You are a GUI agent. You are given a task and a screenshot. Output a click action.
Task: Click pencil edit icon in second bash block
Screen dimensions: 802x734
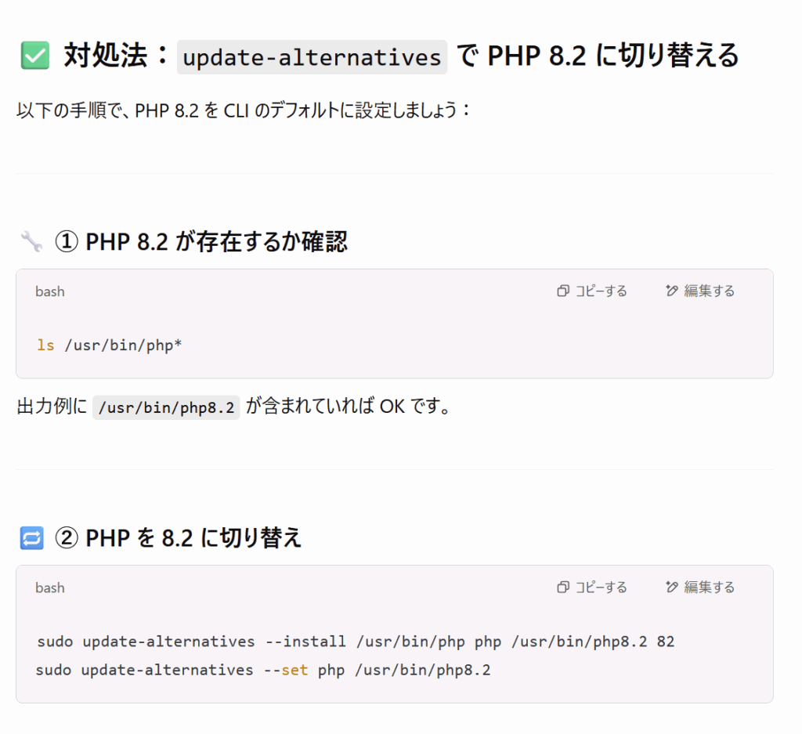671,588
